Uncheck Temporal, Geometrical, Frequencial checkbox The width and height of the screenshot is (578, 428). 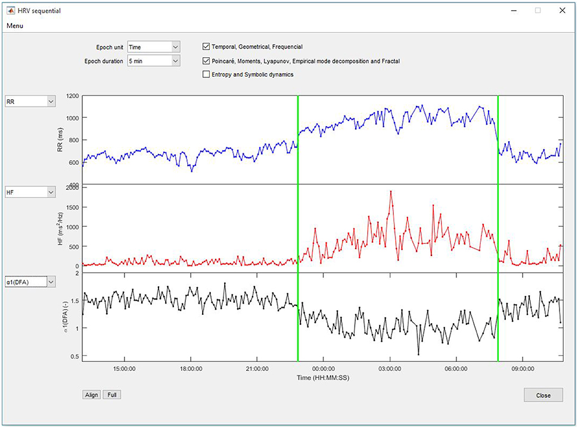(206, 47)
